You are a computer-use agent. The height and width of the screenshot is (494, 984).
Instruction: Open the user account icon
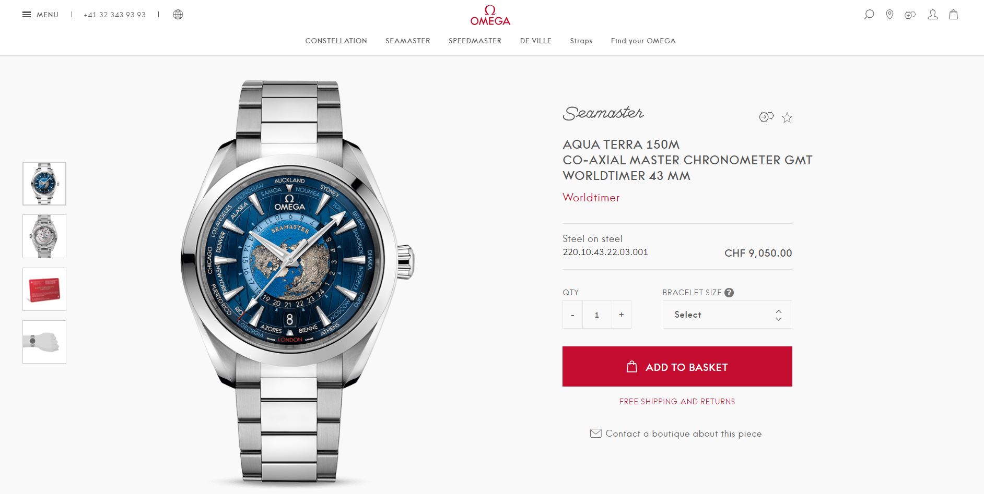click(x=932, y=15)
